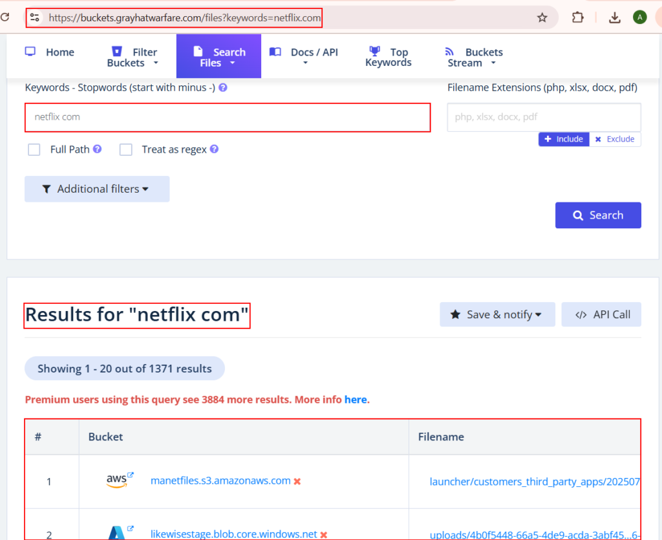The width and height of the screenshot is (662, 540).
Task: Follow the 'here' premium info link
Action: tap(356, 400)
